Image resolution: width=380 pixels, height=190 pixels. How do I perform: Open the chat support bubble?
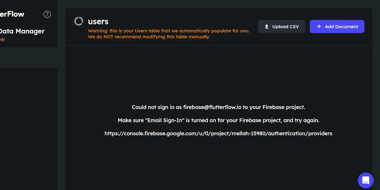tap(366, 180)
